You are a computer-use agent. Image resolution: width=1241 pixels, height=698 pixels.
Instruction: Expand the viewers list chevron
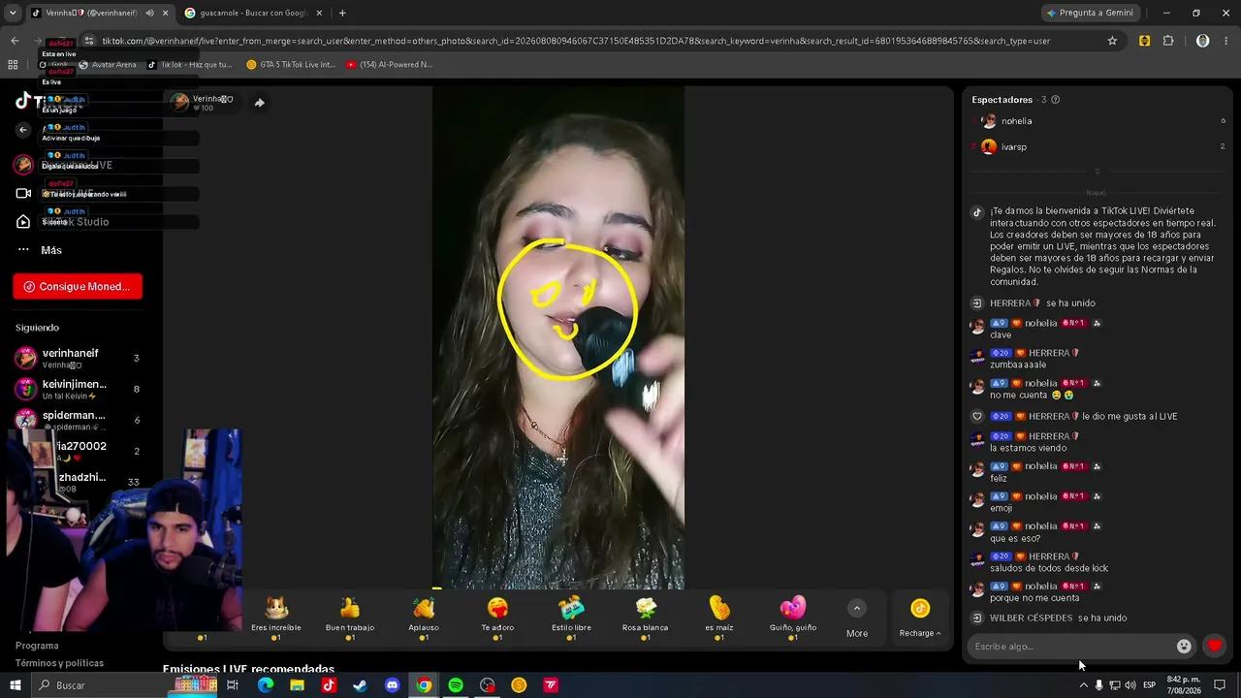pos(1097,172)
